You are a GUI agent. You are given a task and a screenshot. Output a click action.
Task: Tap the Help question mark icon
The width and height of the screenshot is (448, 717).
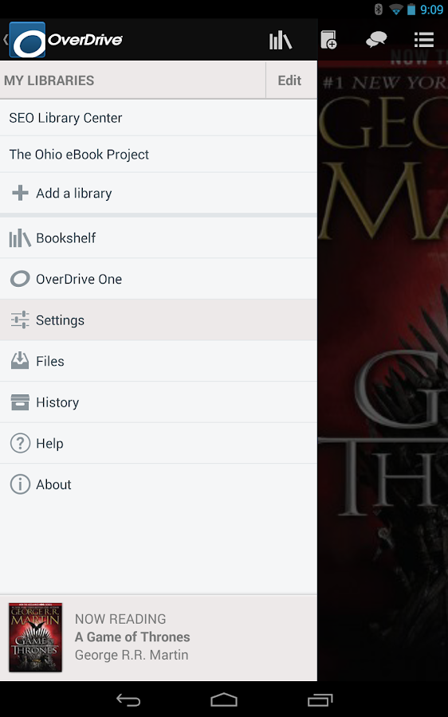tap(20, 443)
